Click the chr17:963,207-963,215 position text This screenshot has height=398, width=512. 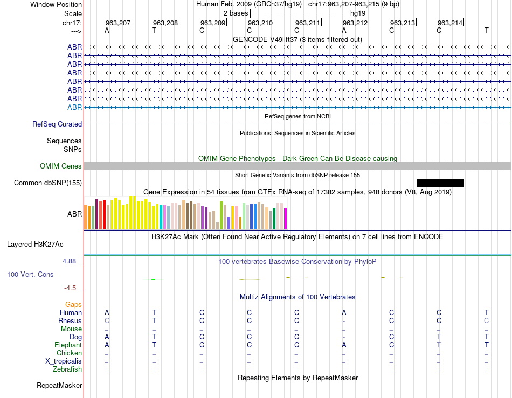(x=354, y=4)
